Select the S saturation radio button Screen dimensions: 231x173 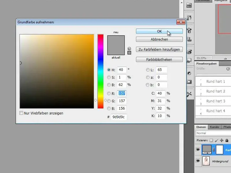(x=109, y=77)
